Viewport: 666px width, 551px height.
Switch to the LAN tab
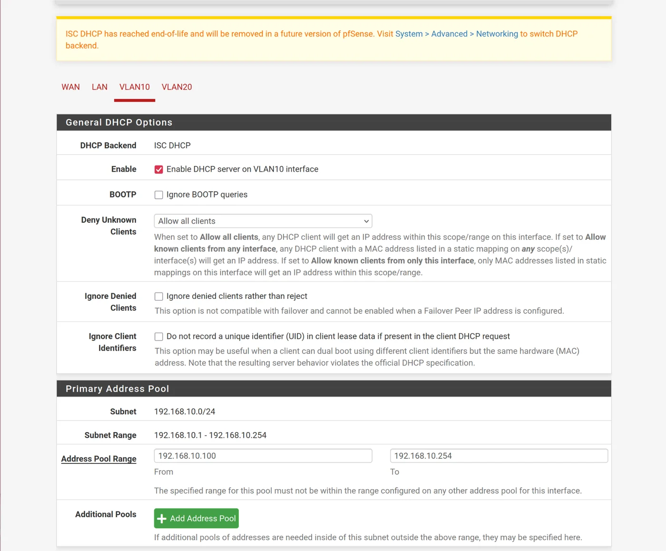[x=99, y=87]
